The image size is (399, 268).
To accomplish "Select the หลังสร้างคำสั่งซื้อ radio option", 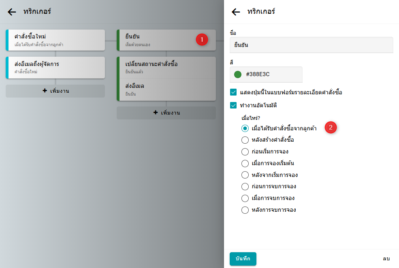I will [245, 140].
